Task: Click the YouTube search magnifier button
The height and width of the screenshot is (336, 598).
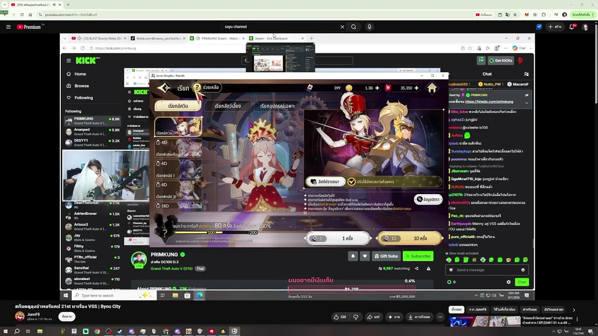Action: click(x=354, y=27)
